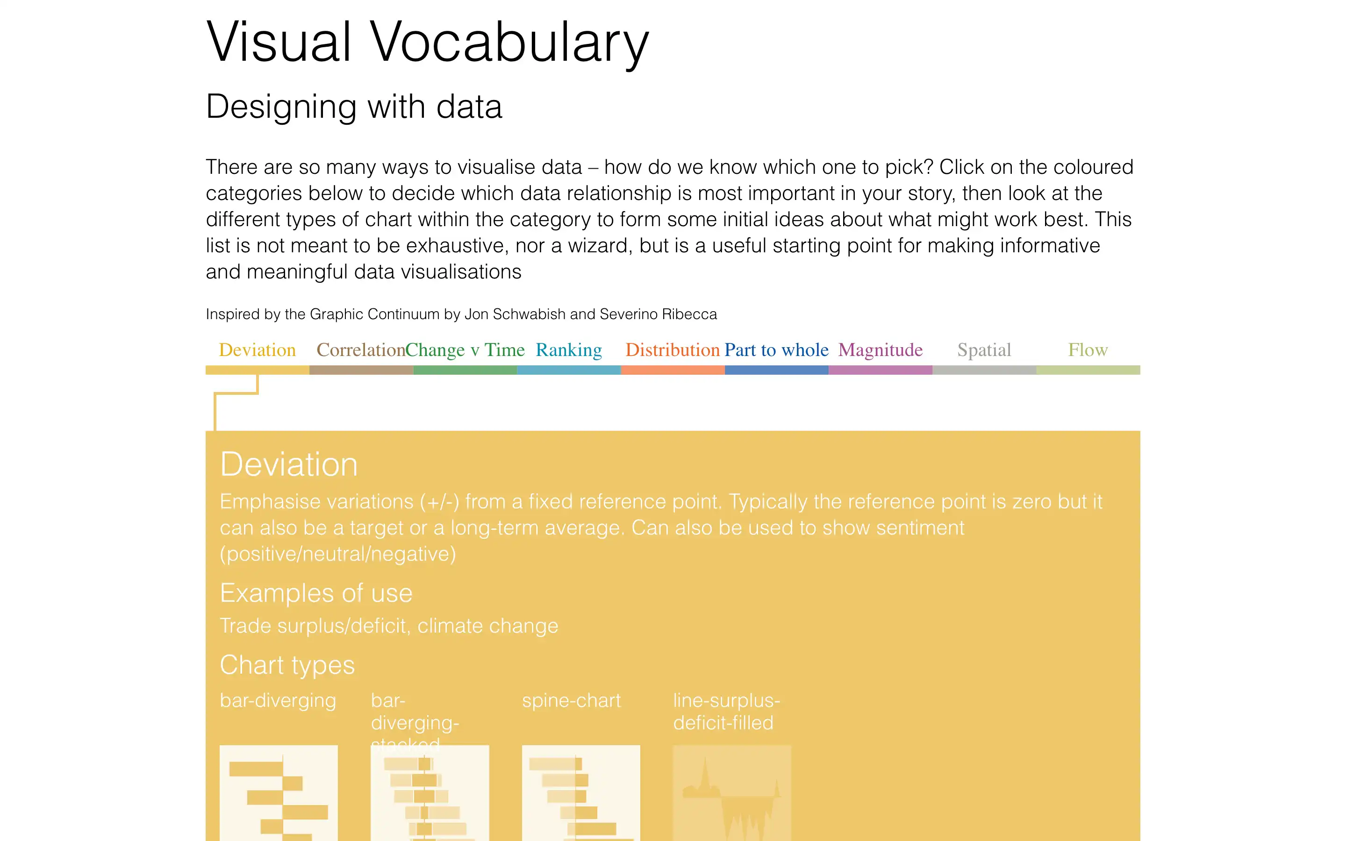
Task: Click the grey colour bar under Spatial
Action: (x=984, y=371)
